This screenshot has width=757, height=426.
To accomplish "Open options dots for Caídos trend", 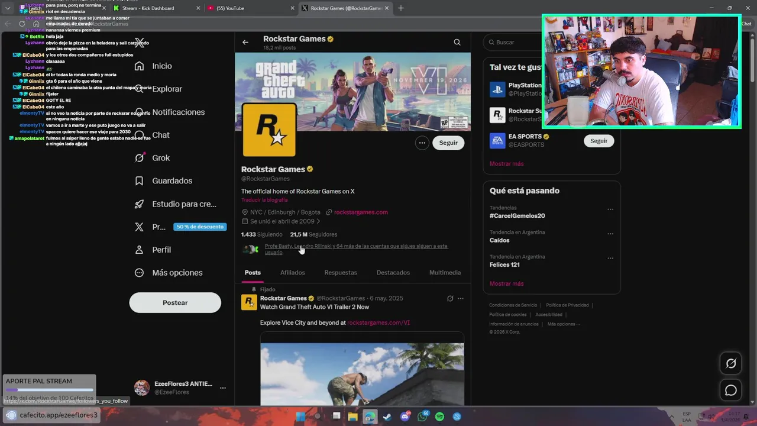I will click(610, 234).
